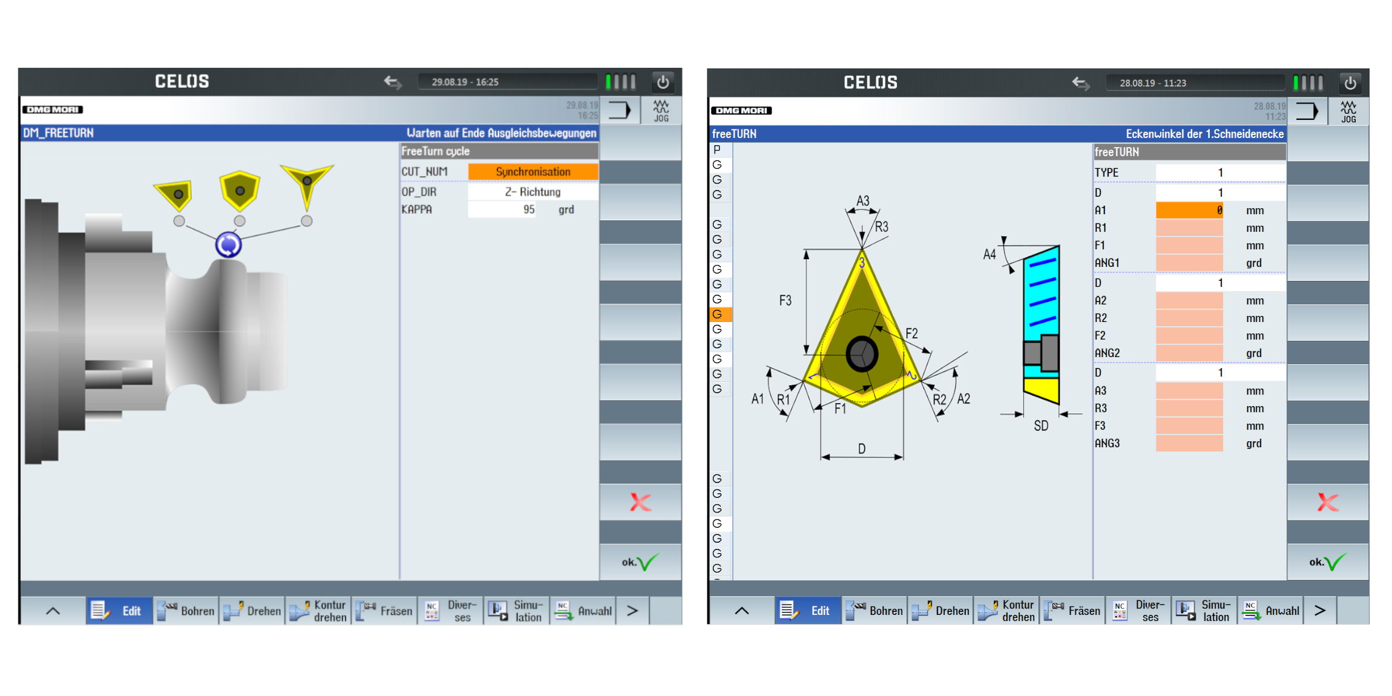Image resolution: width=1392 pixels, height=696 pixels.
Task: Confirm with ok checkmark in left window
Action: coord(640,562)
